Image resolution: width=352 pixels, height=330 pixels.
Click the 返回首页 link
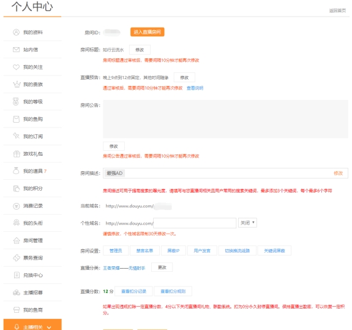tap(337, 10)
